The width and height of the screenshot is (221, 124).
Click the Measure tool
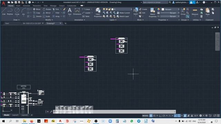pyautogui.click(x=195, y=11)
